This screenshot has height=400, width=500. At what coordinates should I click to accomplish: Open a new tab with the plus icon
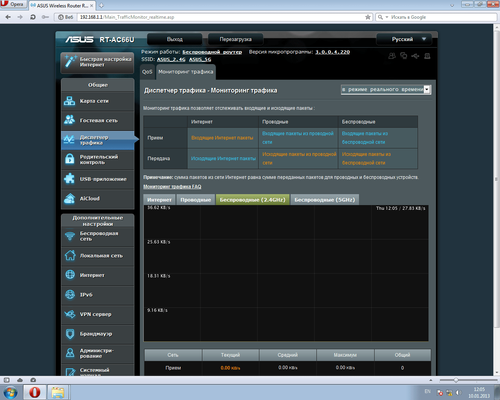[x=102, y=5]
